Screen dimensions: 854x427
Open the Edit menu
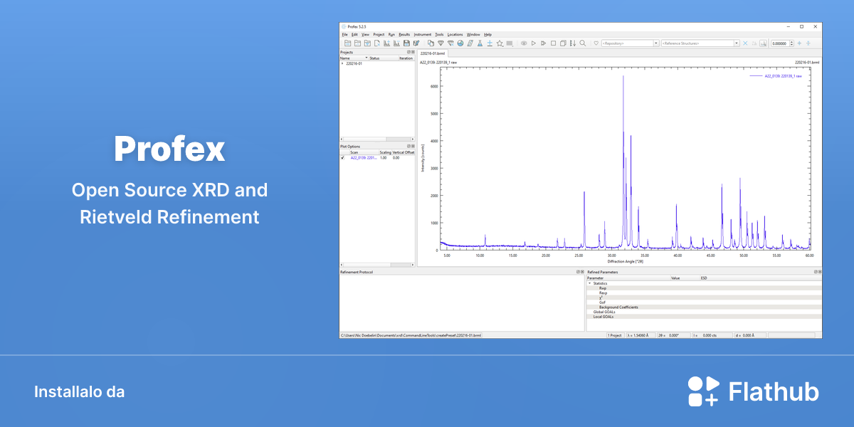pyautogui.click(x=354, y=34)
